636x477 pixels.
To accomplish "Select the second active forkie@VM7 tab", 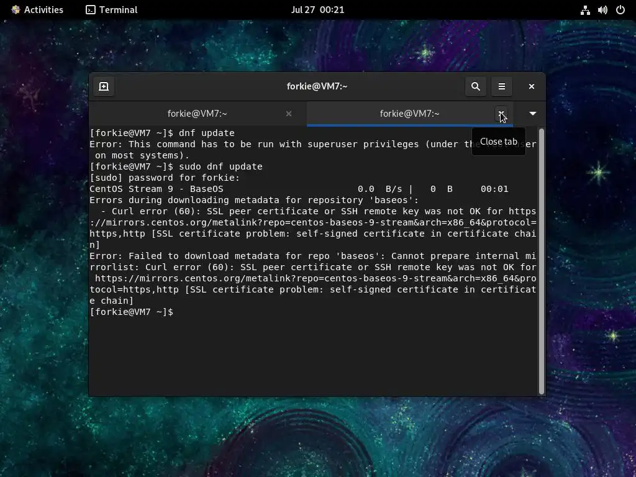I will (x=410, y=114).
